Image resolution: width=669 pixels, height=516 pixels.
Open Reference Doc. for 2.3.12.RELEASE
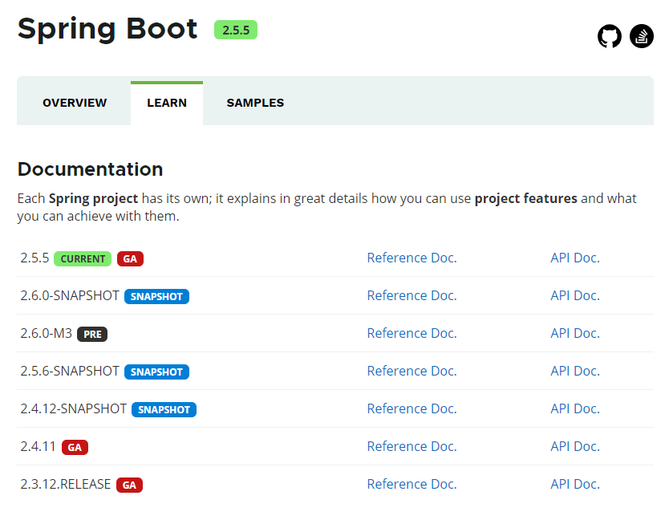(x=412, y=484)
